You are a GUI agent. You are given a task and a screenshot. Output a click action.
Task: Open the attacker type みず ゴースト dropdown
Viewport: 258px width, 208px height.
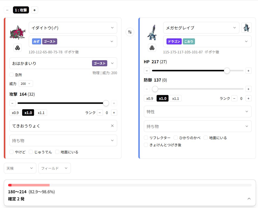73,41
